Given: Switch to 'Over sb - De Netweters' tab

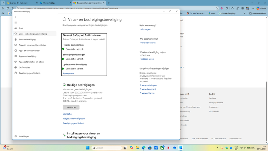Looking at the screenshot, I should click(22, 3).
